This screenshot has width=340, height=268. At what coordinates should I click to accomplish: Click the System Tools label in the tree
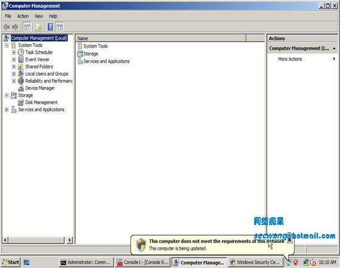point(30,45)
